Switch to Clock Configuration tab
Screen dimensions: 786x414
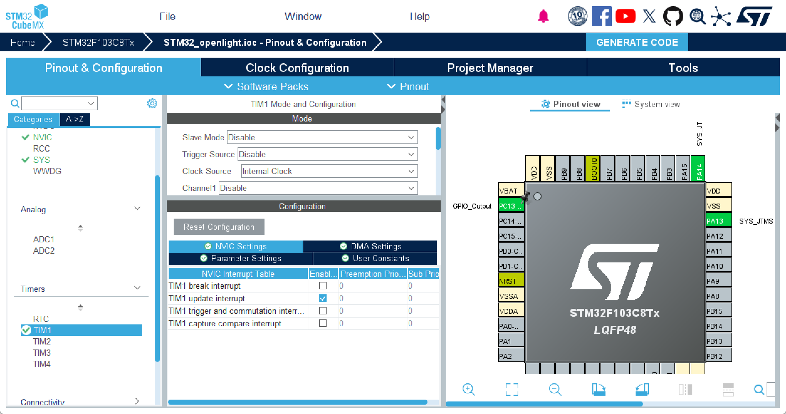[x=297, y=68]
